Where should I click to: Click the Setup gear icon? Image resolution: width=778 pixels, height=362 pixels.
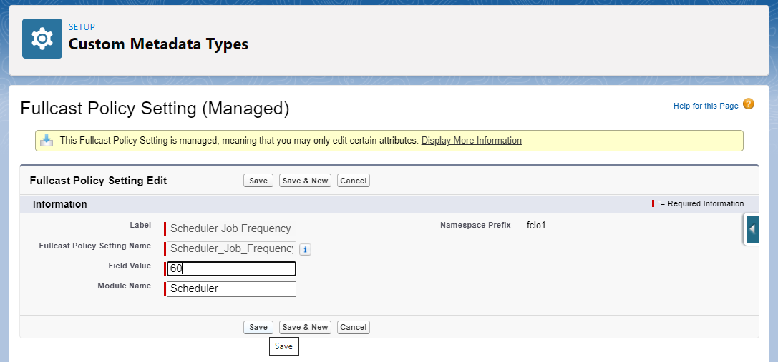(42, 39)
